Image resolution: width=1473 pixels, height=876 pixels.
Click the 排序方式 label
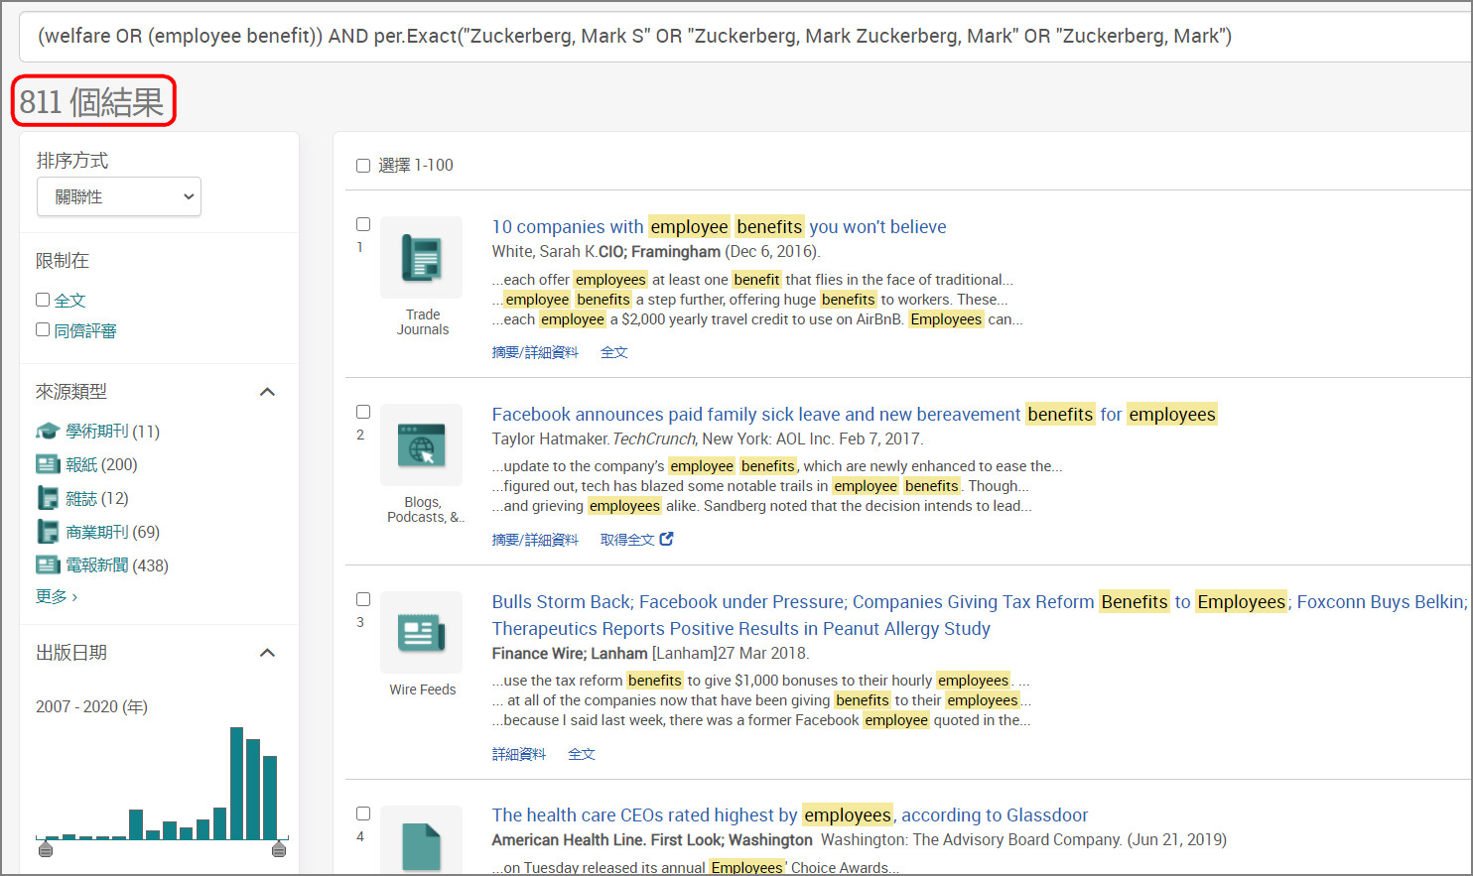tap(71, 161)
